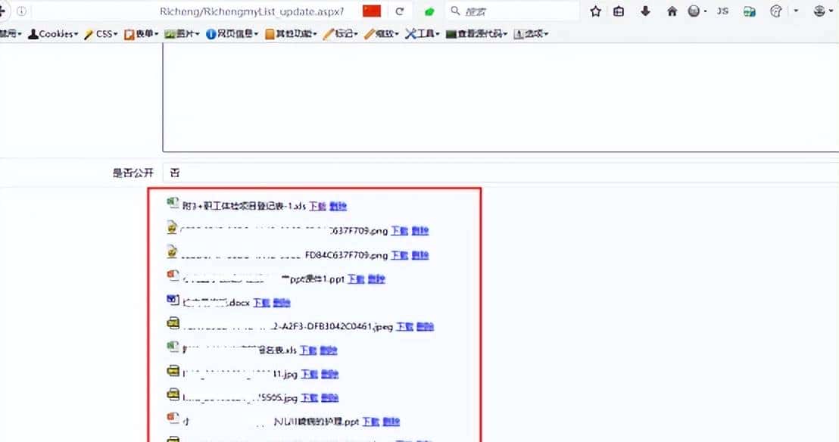Click the xls icon of 名表.xls file
Screen dimensions: 839x442
pyautogui.click(x=173, y=347)
